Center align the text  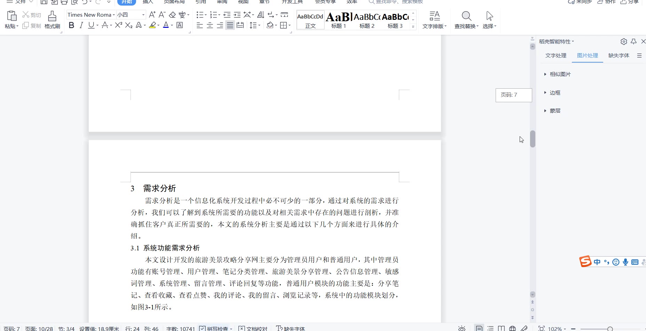[x=210, y=25]
